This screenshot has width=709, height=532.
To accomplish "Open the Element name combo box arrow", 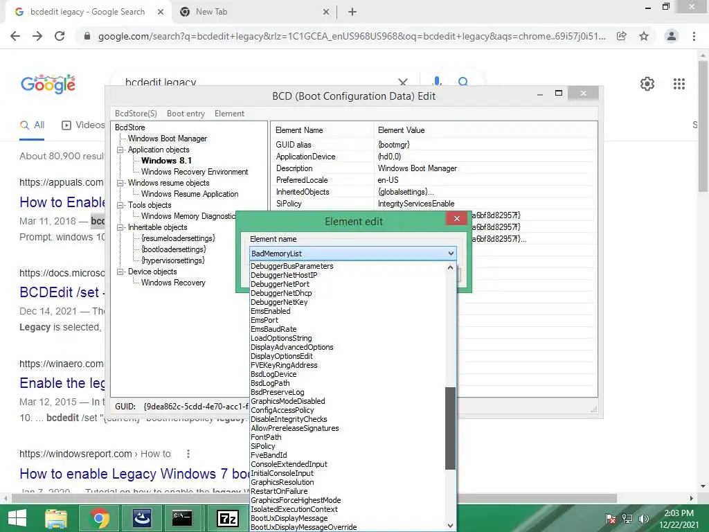I will [x=450, y=254].
